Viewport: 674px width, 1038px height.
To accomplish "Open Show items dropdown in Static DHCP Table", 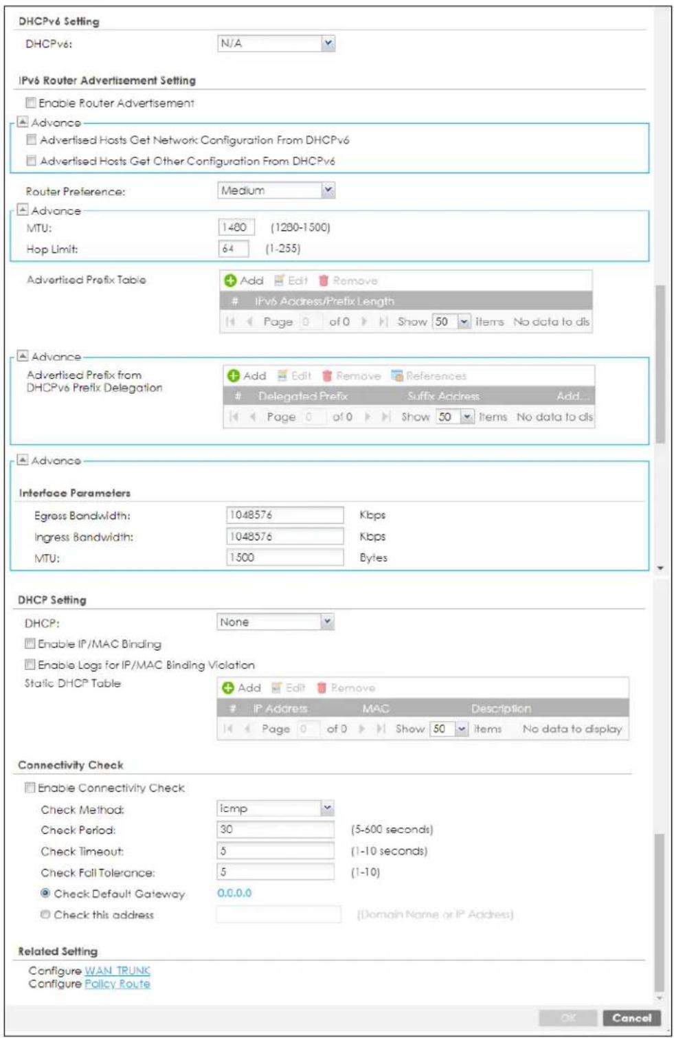I will (x=449, y=729).
